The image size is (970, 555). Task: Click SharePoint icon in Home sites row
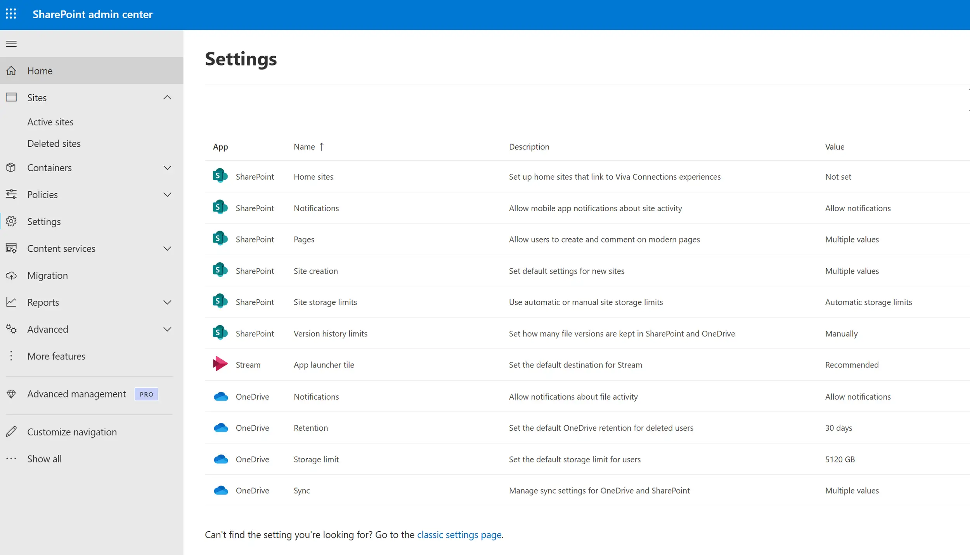220,176
